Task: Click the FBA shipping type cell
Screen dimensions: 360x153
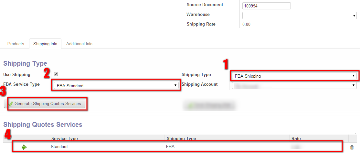Action: (x=170, y=147)
